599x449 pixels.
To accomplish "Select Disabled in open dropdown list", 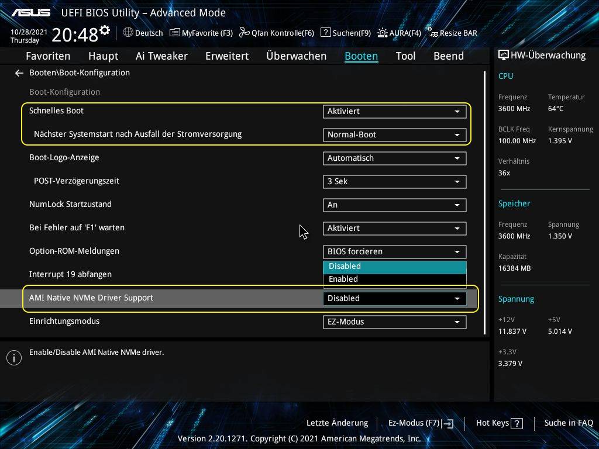I will [395, 267].
